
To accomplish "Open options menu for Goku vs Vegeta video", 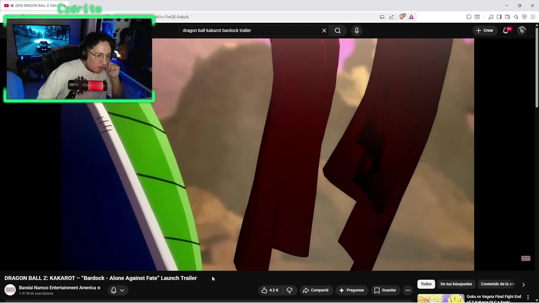I will (x=528, y=298).
